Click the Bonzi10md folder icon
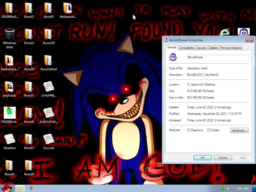Screen dimensions: 256x192 [48, 60]
